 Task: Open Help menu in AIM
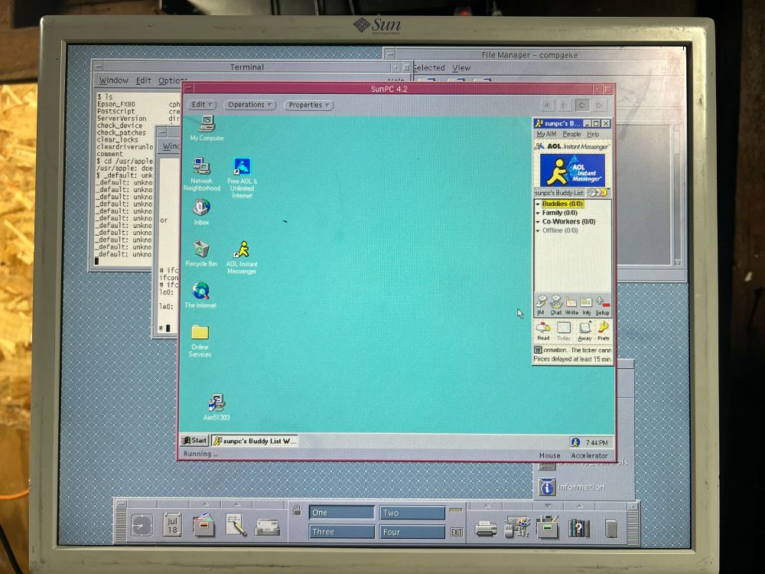click(593, 134)
